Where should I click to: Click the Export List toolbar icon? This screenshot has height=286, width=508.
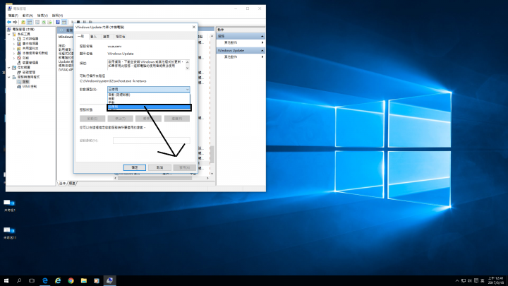(x=49, y=22)
